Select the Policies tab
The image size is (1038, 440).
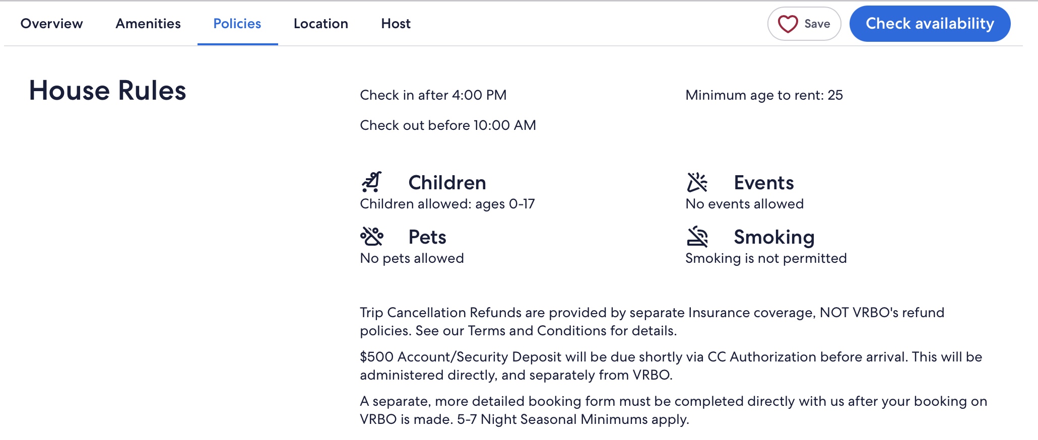pos(237,24)
